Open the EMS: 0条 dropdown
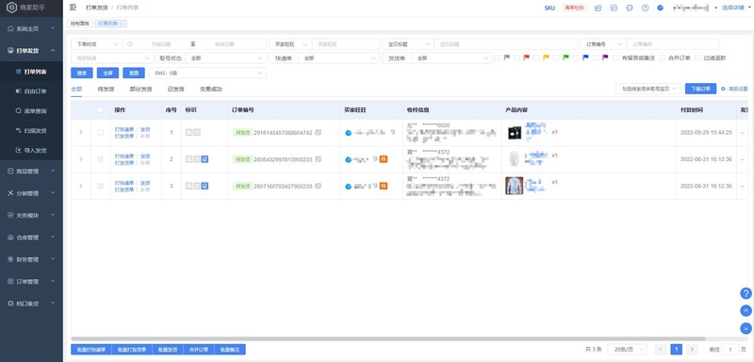The image size is (754, 362). (207, 73)
